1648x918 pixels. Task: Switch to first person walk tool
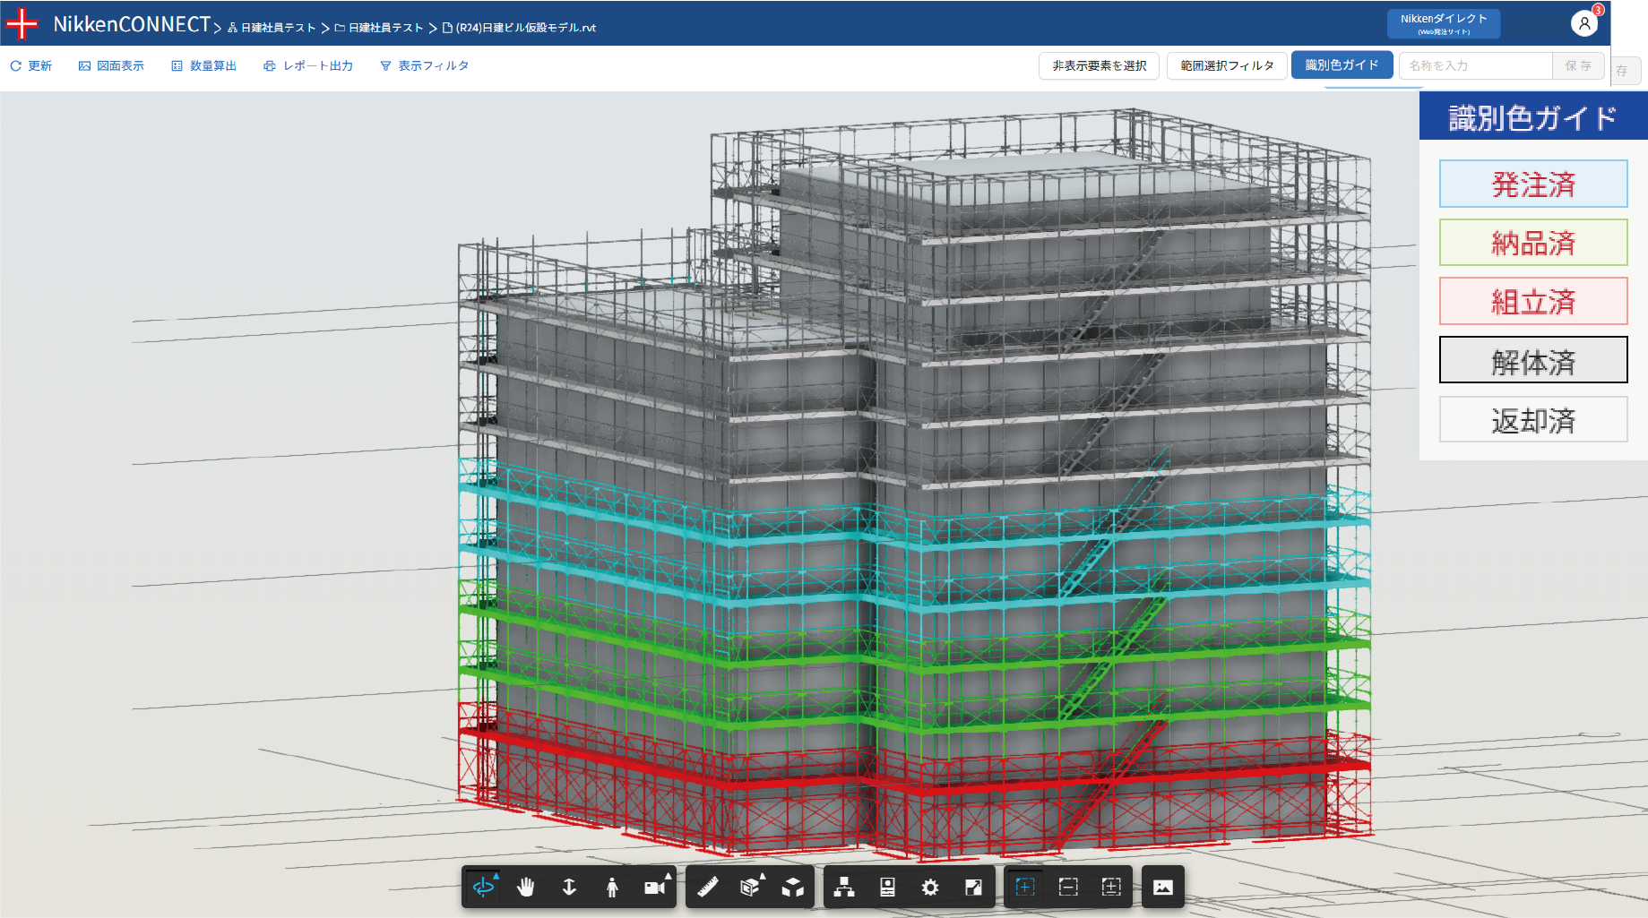[612, 887]
